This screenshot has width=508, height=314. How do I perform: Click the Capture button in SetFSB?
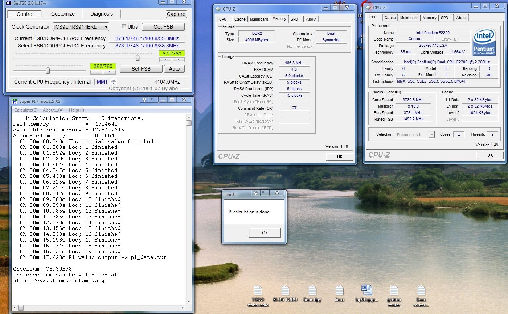tap(176, 14)
